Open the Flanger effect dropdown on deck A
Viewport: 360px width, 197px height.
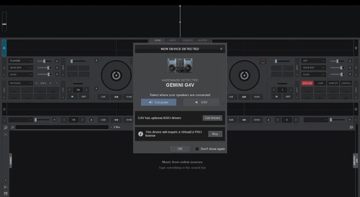point(21,61)
